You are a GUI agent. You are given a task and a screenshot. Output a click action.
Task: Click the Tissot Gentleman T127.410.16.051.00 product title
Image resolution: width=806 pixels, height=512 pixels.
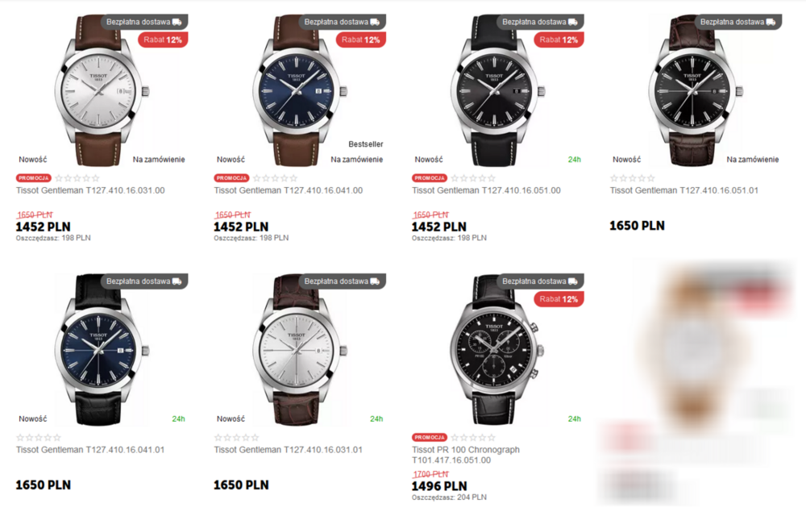[x=486, y=190]
